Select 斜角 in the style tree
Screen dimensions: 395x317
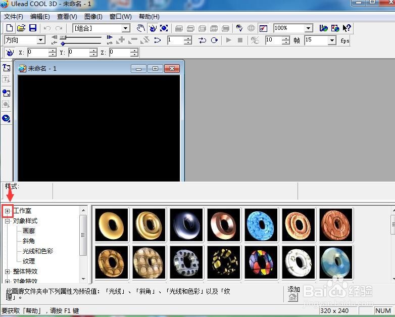(x=29, y=241)
